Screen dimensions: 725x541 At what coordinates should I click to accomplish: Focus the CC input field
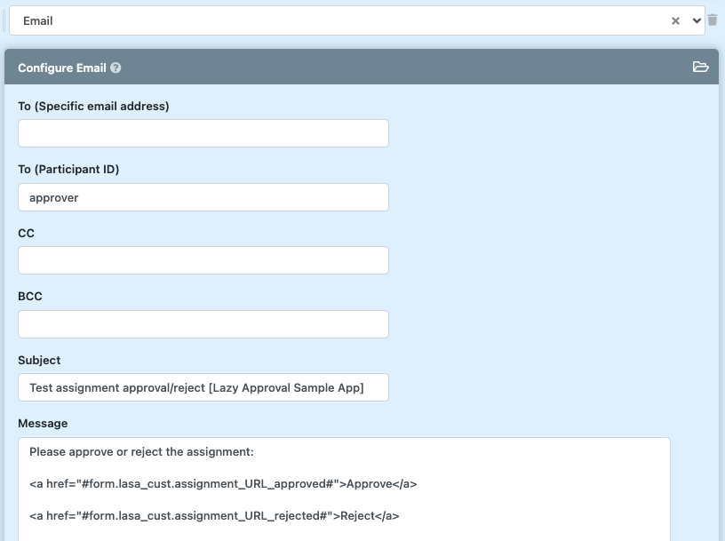point(203,260)
